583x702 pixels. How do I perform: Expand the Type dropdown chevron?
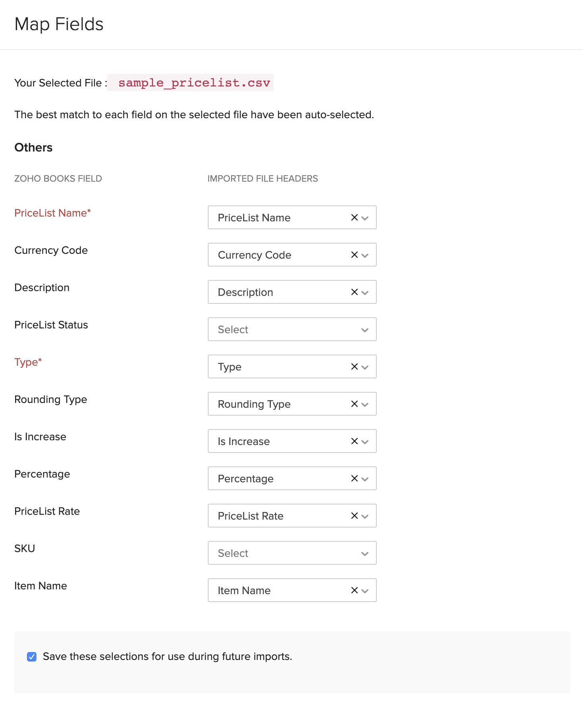(365, 367)
